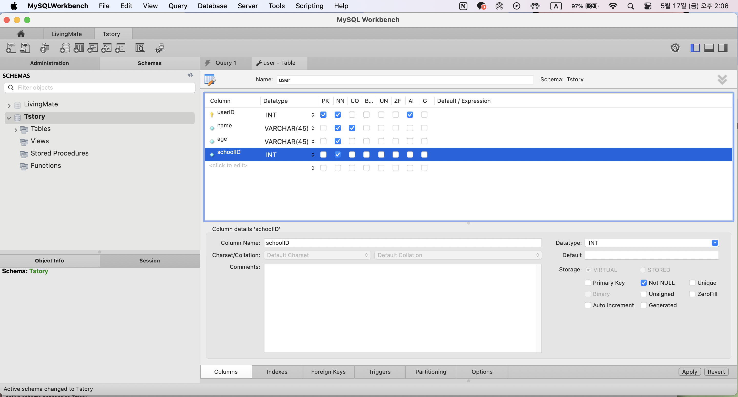This screenshot has height=397, width=738.
Task: Select the Session panel tab
Action: 150,261
